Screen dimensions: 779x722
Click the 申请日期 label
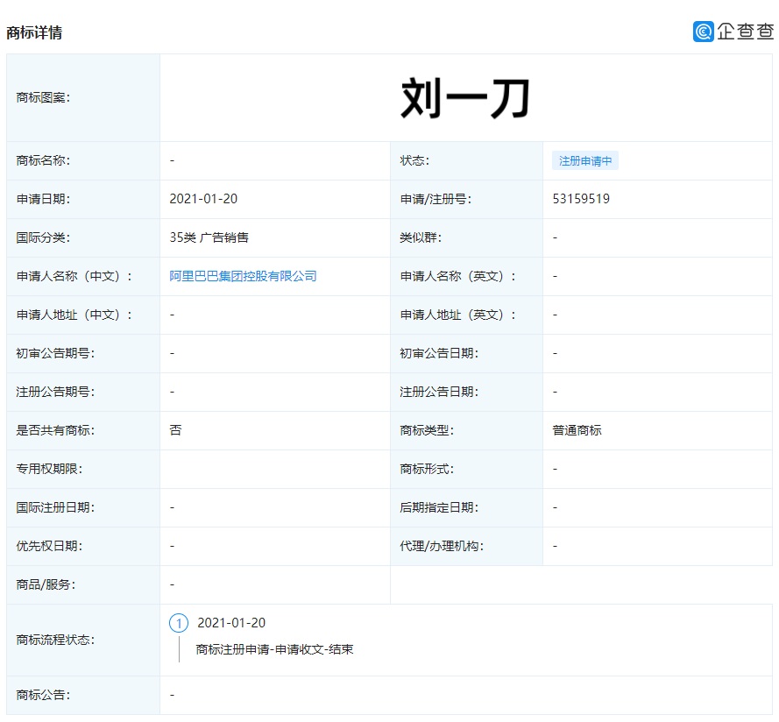43,199
